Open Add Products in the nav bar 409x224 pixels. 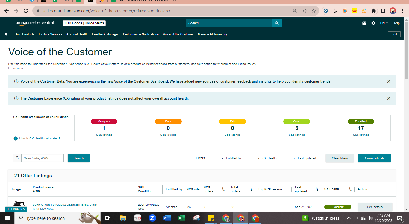(x=25, y=34)
